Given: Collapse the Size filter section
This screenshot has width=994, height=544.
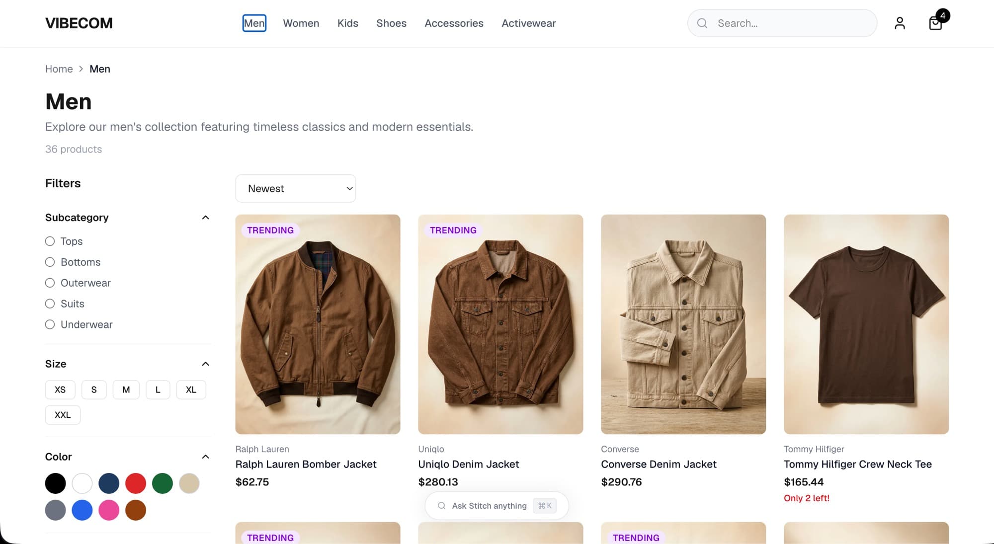Looking at the screenshot, I should point(205,364).
